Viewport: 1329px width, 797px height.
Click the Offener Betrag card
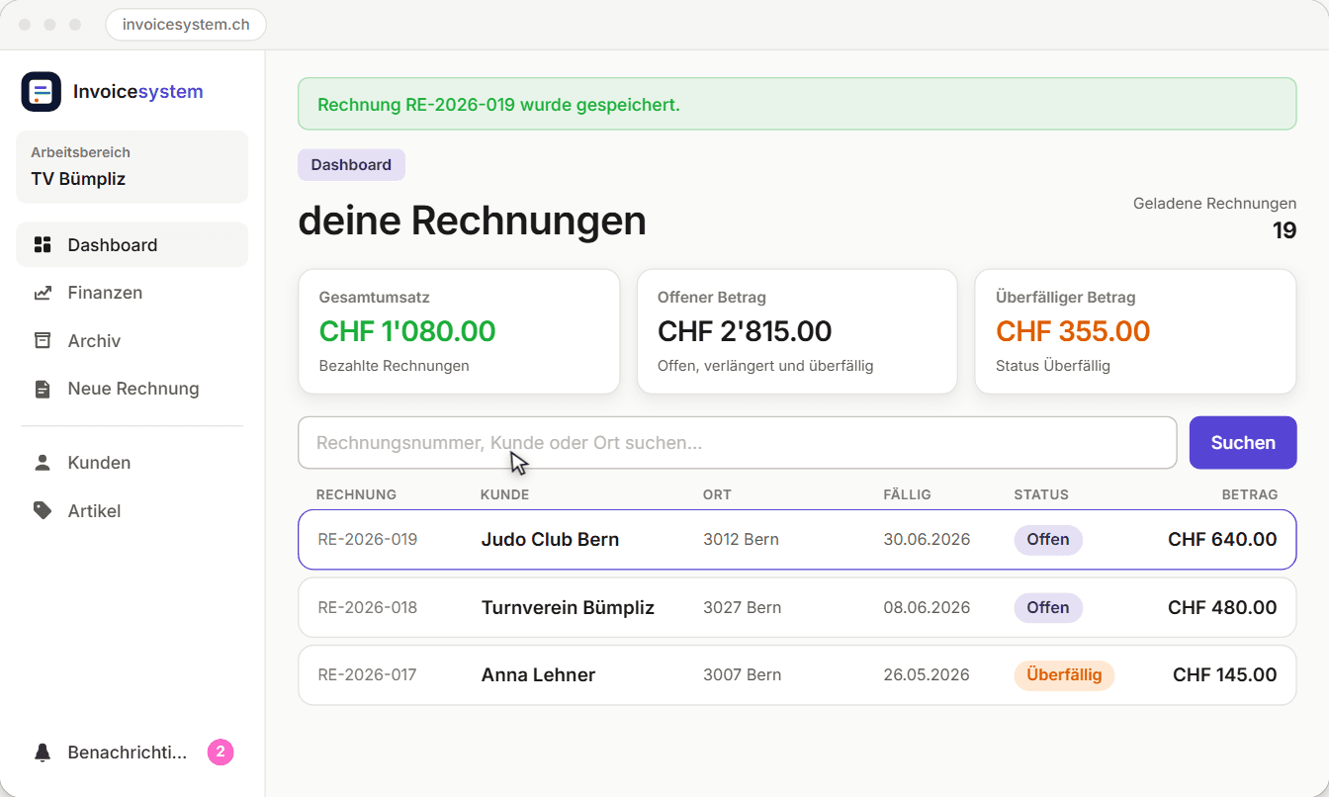(797, 331)
